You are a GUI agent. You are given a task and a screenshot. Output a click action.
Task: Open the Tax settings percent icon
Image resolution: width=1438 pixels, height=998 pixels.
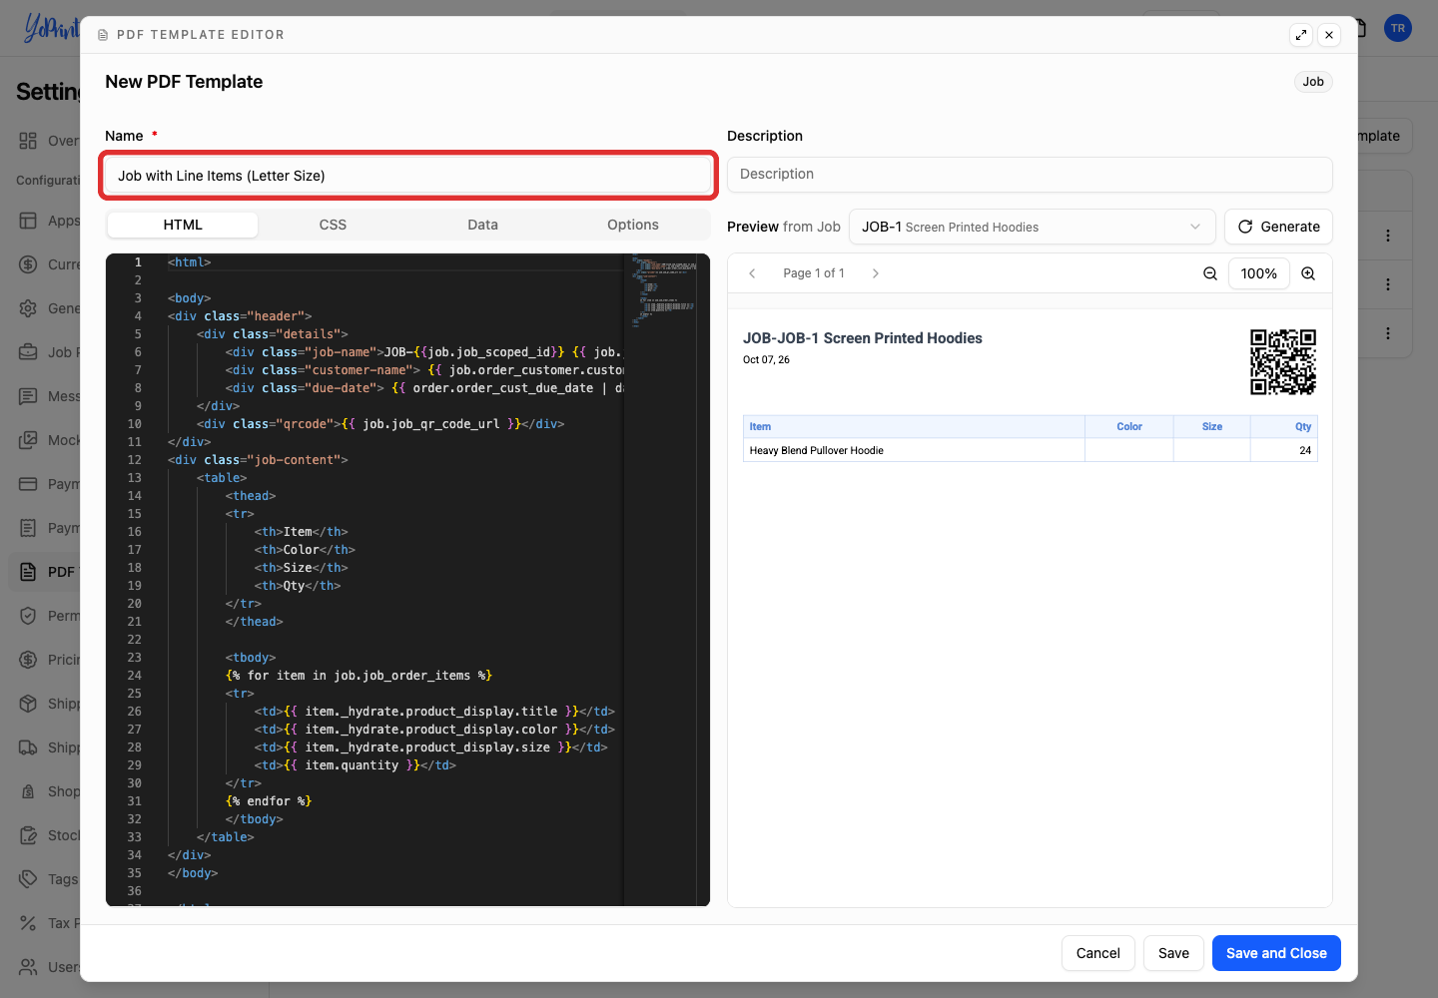(28, 923)
